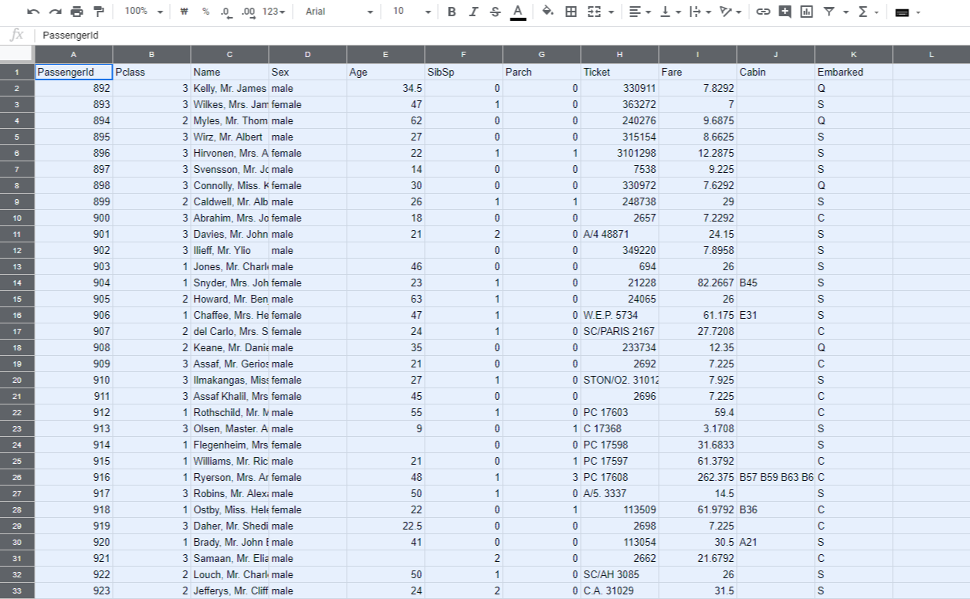
Task: Click the Ticket header cell
Action: [619, 72]
